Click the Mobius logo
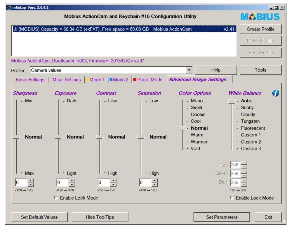 [260, 17]
